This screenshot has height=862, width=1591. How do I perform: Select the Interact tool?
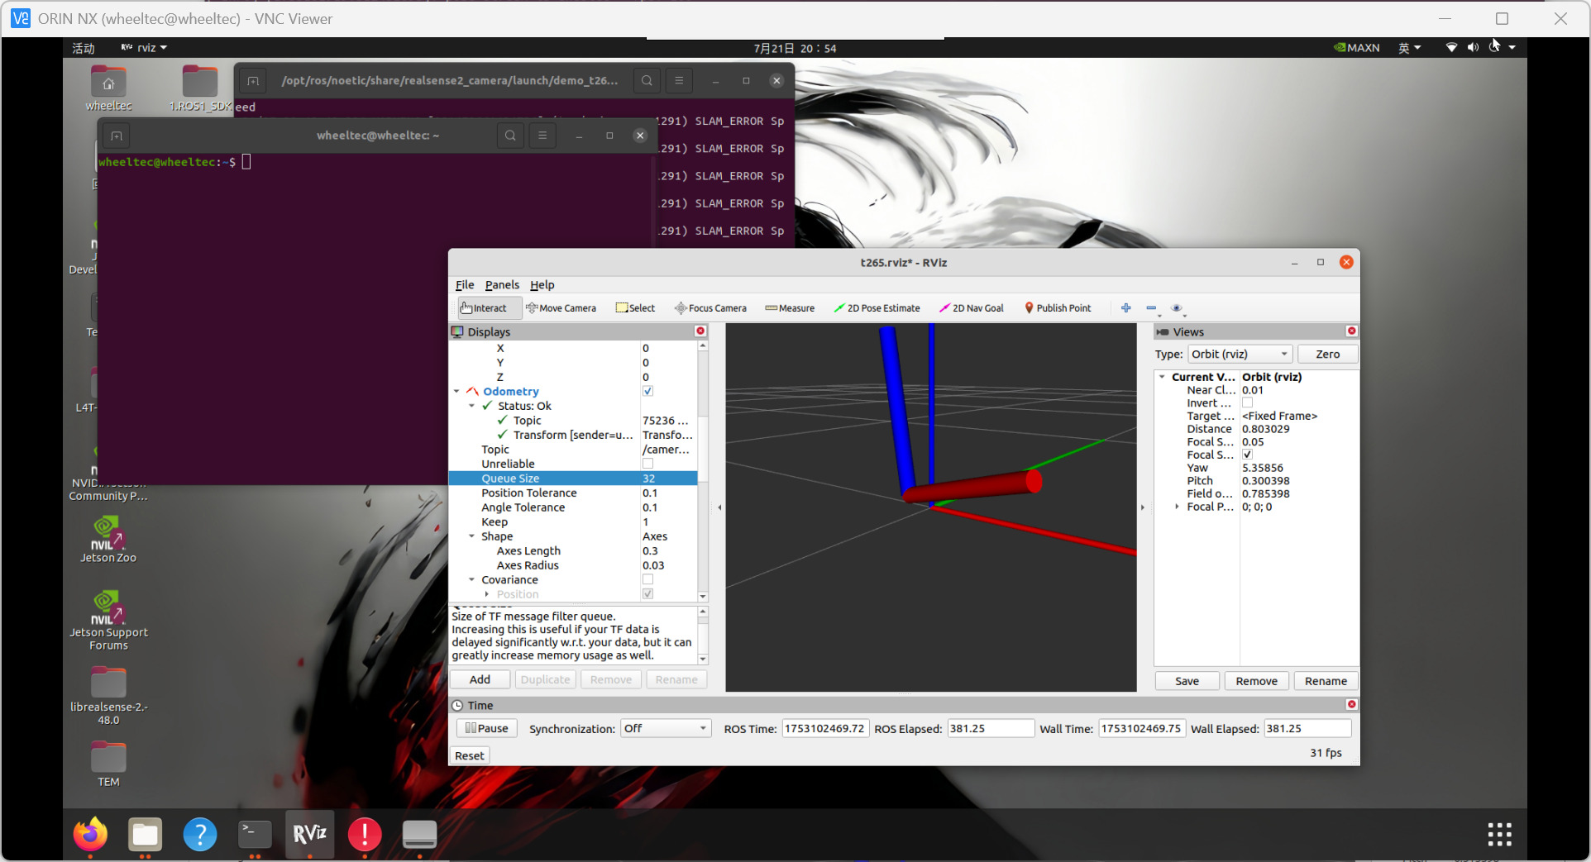[487, 307]
